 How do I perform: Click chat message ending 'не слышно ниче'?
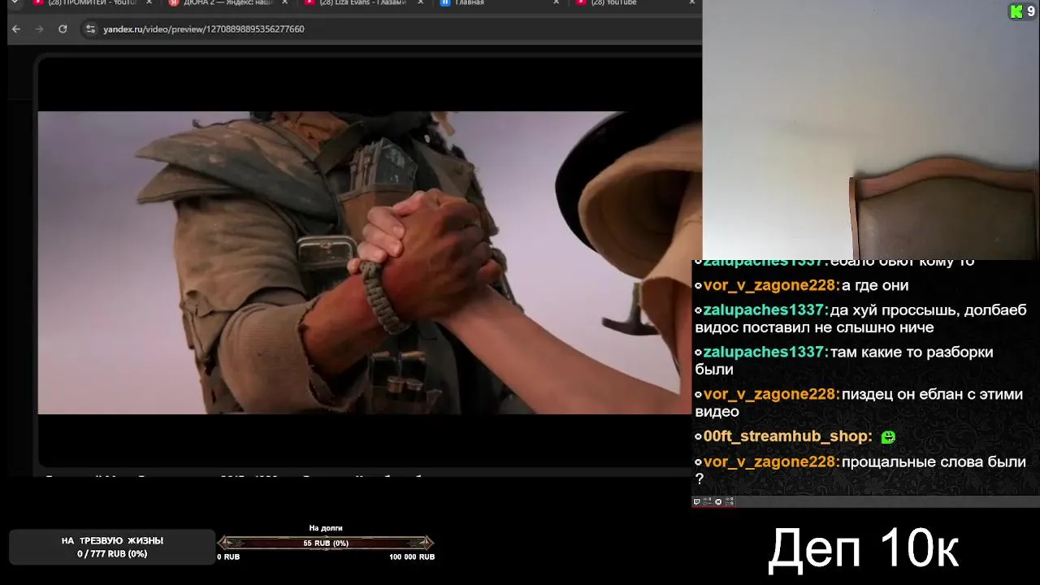pos(860,318)
